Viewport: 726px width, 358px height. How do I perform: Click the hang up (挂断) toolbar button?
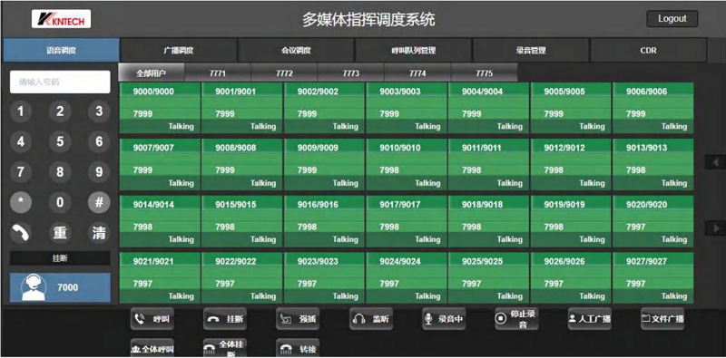(x=224, y=319)
